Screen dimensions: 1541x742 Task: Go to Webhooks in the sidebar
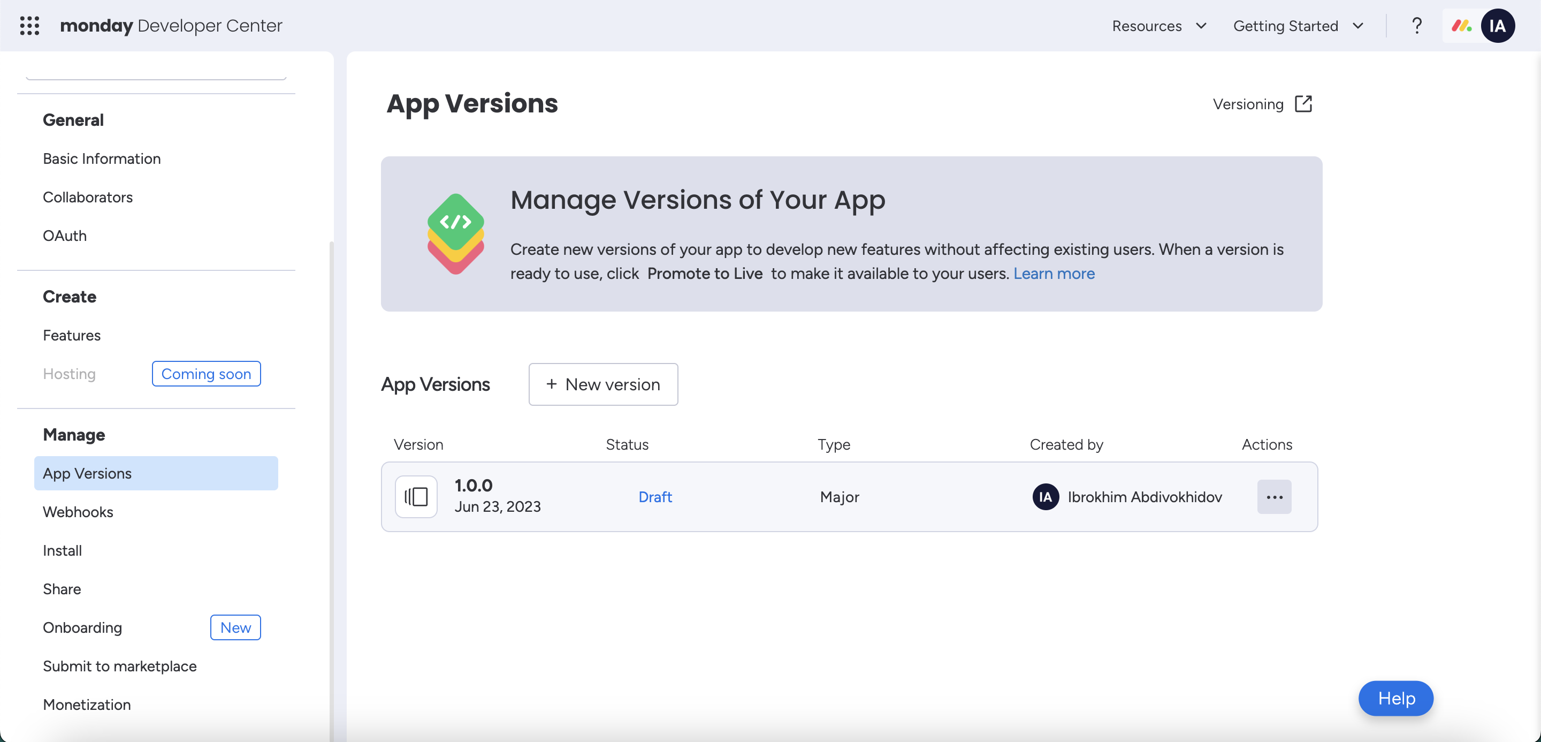78,512
